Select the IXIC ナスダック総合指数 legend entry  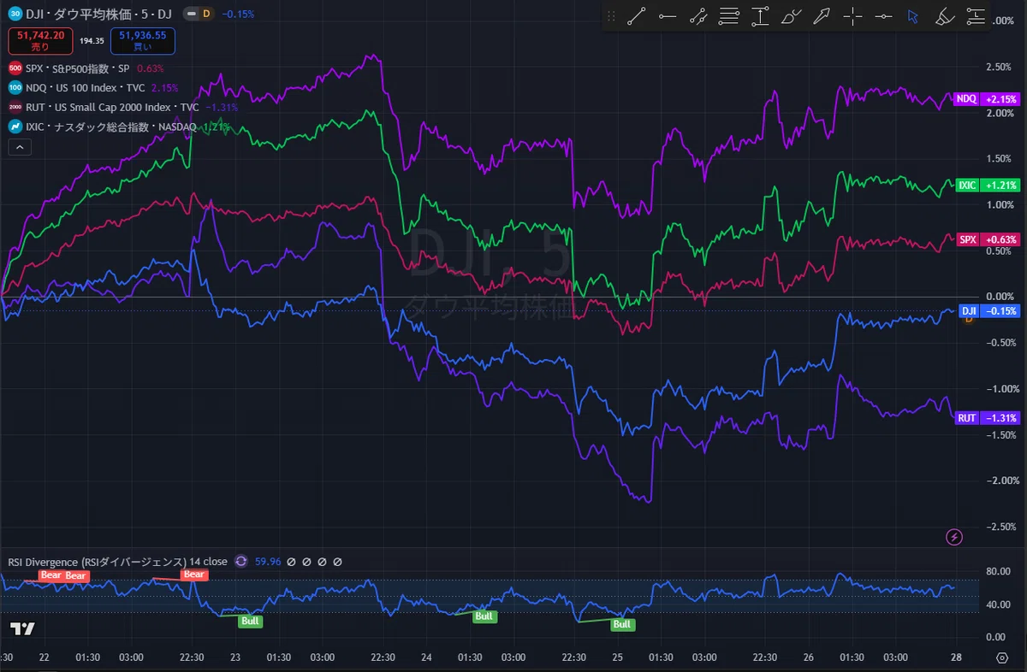(111, 127)
